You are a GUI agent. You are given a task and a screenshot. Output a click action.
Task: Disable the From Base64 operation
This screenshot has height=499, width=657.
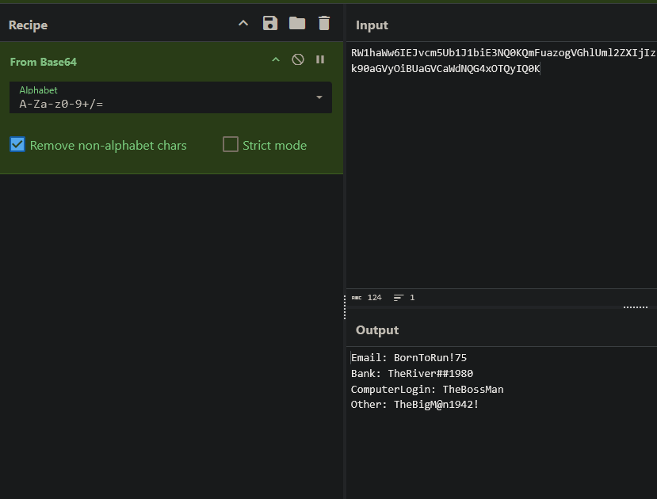[x=298, y=59]
